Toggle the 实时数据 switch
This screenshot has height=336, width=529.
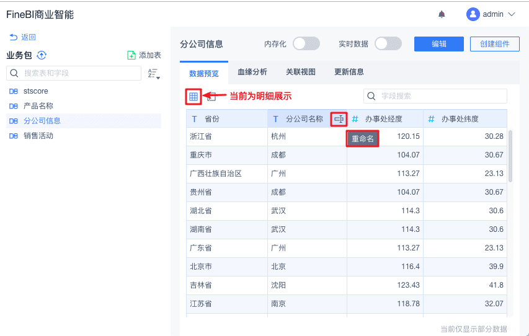tap(388, 43)
